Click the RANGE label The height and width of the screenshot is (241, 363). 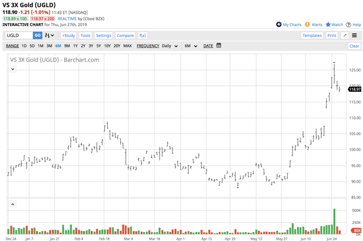tap(12, 46)
